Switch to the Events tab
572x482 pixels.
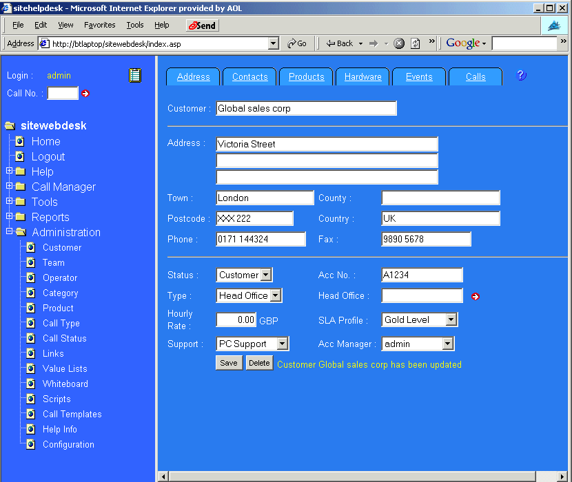coord(419,76)
